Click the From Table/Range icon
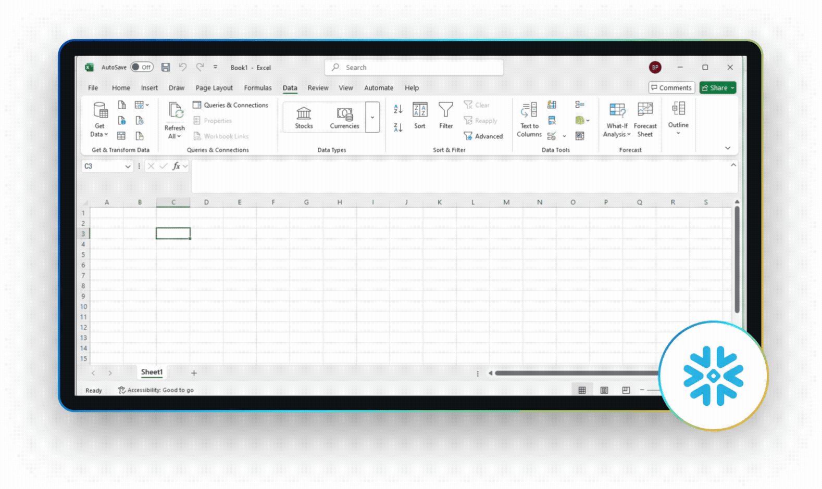 pos(121,136)
